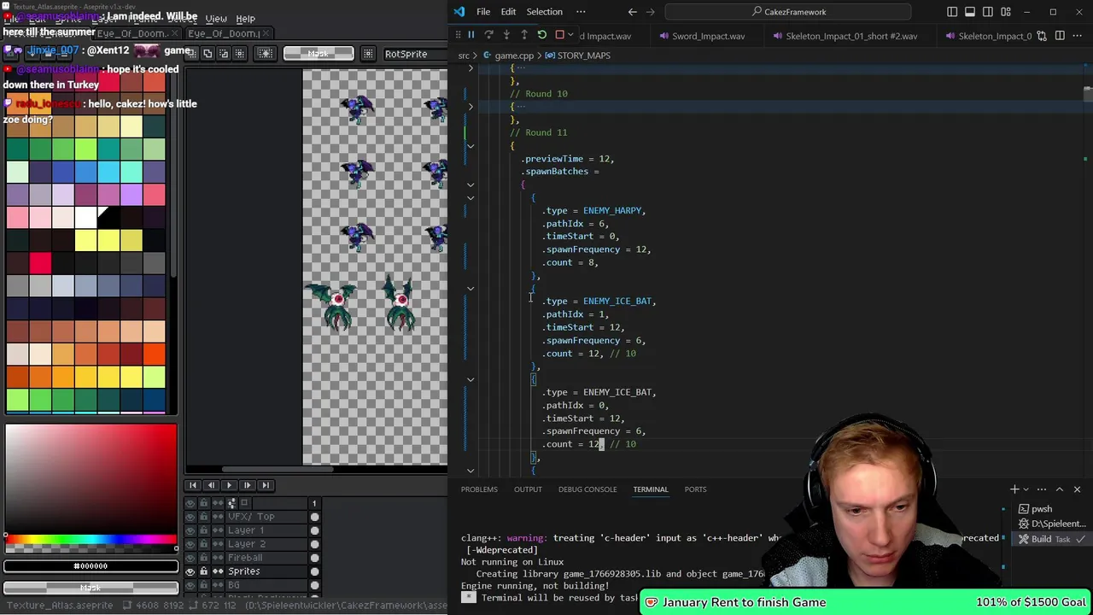
Task: Toggle visibility of Sprites layer
Action: pyautogui.click(x=190, y=571)
